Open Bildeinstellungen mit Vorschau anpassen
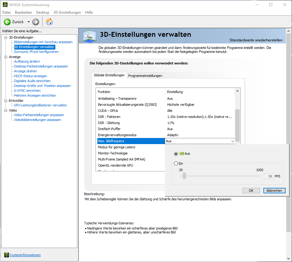 [x=43, y=42]
